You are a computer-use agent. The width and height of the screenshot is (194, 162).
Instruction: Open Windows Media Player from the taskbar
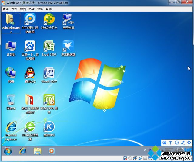(52, 151)
